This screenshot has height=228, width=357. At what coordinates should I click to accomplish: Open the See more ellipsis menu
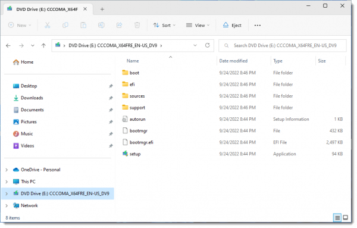[x=258, y=25]
